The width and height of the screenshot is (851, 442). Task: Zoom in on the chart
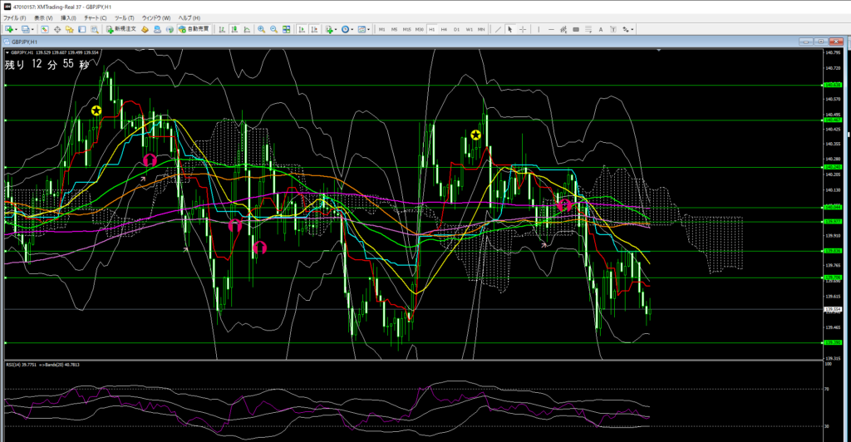coord(262,29)
